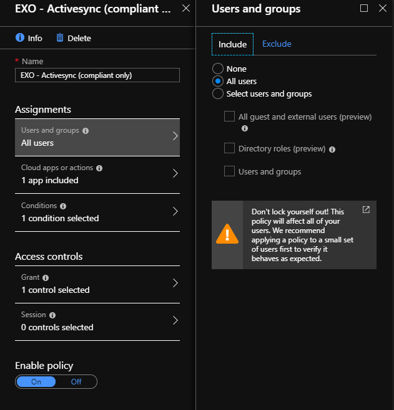Open the Conditions section chevron
The height and width of the screenshot is (410, 394).
coord(175,212)
